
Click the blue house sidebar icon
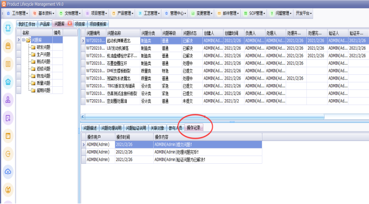[x=8, y=82]
